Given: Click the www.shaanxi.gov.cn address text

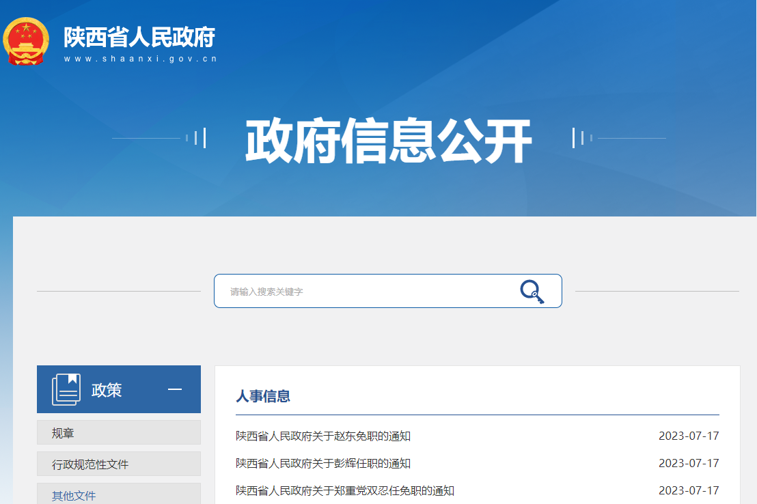Looking at the screenshot, I should click(x=140, y=59).
